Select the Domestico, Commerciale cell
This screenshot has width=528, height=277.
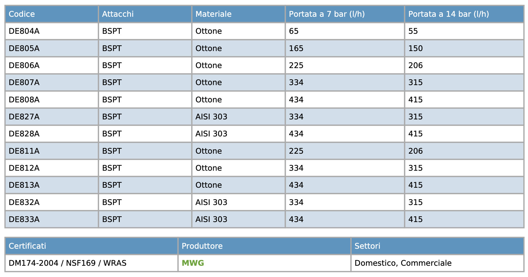403,263
